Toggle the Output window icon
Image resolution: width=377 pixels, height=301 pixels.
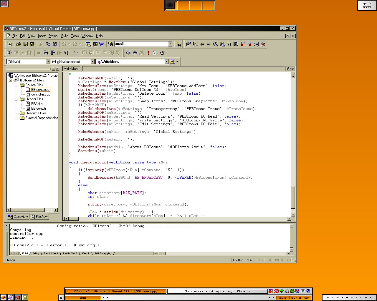(95, 44)
